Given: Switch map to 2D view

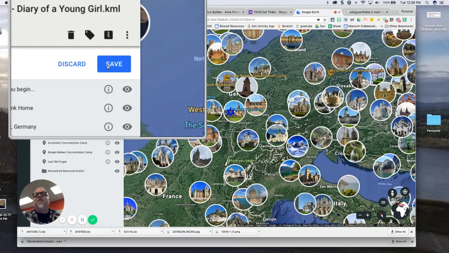Looking at the screenshot, I should pyautogui.click(x=383, y=202).
